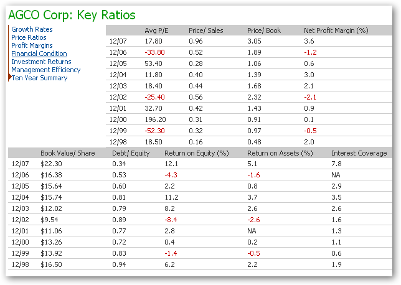Viewport: 401px width, 285px height.
Task: Click the Return on Assets (%) header
Action: (280, 153)
